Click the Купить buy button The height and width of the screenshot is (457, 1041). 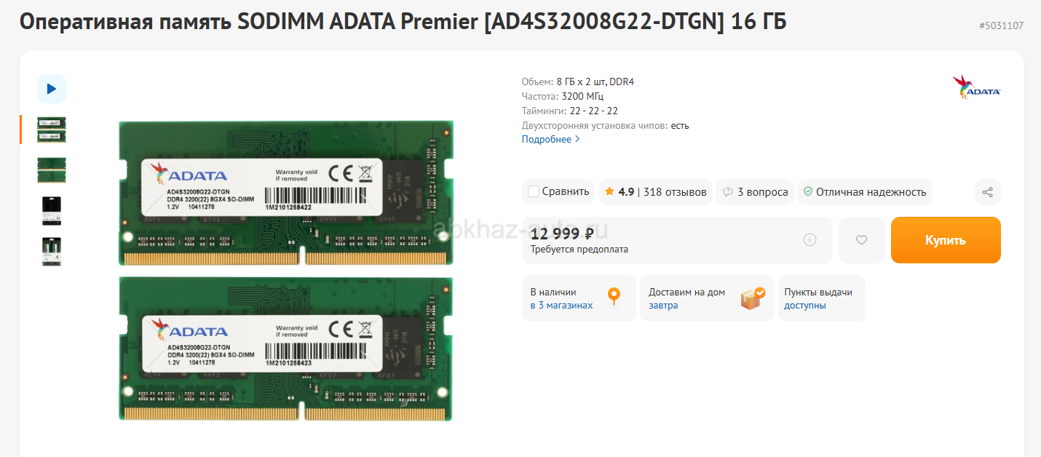pos(946,240)
